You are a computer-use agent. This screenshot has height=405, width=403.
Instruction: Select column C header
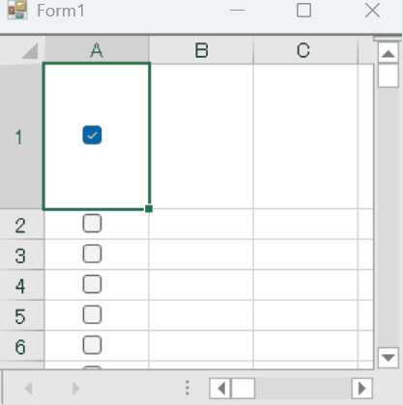coord(305,50)
